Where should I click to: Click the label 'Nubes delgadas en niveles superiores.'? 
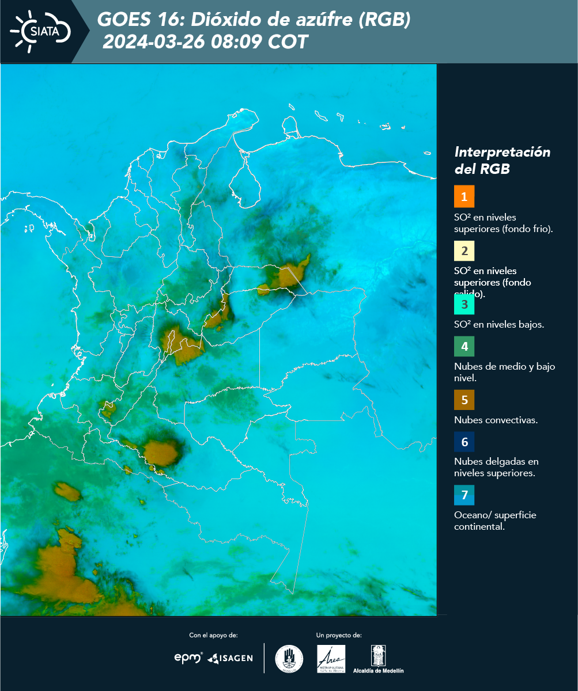click(x=496, y=468)
